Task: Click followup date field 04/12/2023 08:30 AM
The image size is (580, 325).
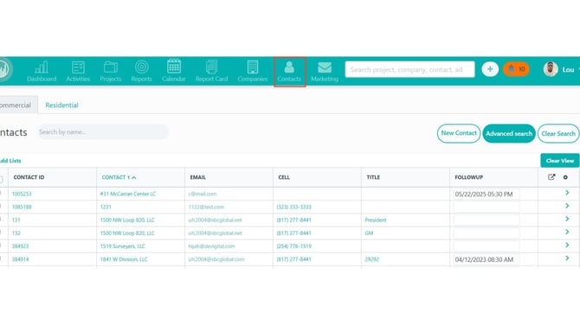Action: pos(487,259)
